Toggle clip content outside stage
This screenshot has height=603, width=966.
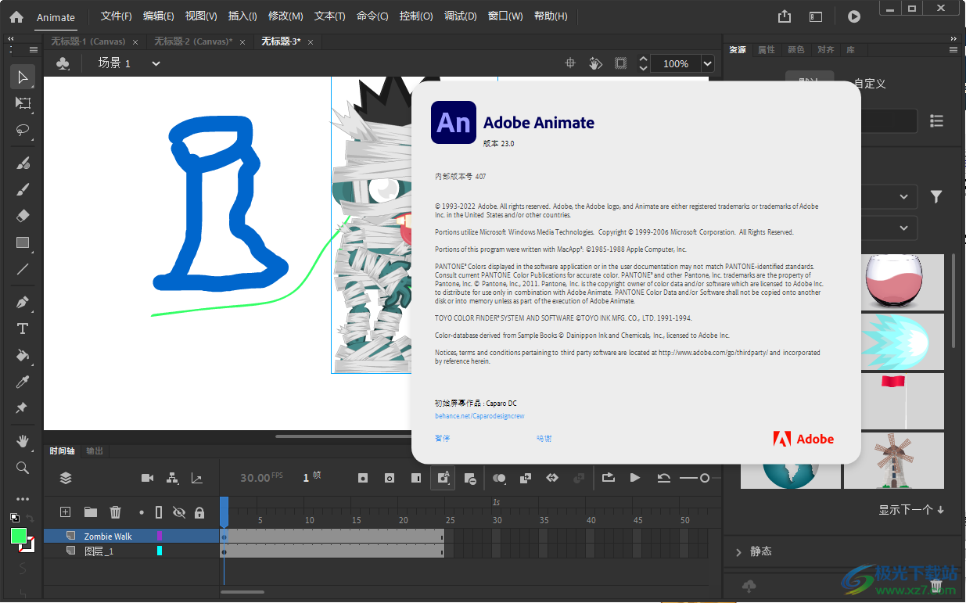tap(620, 63)
